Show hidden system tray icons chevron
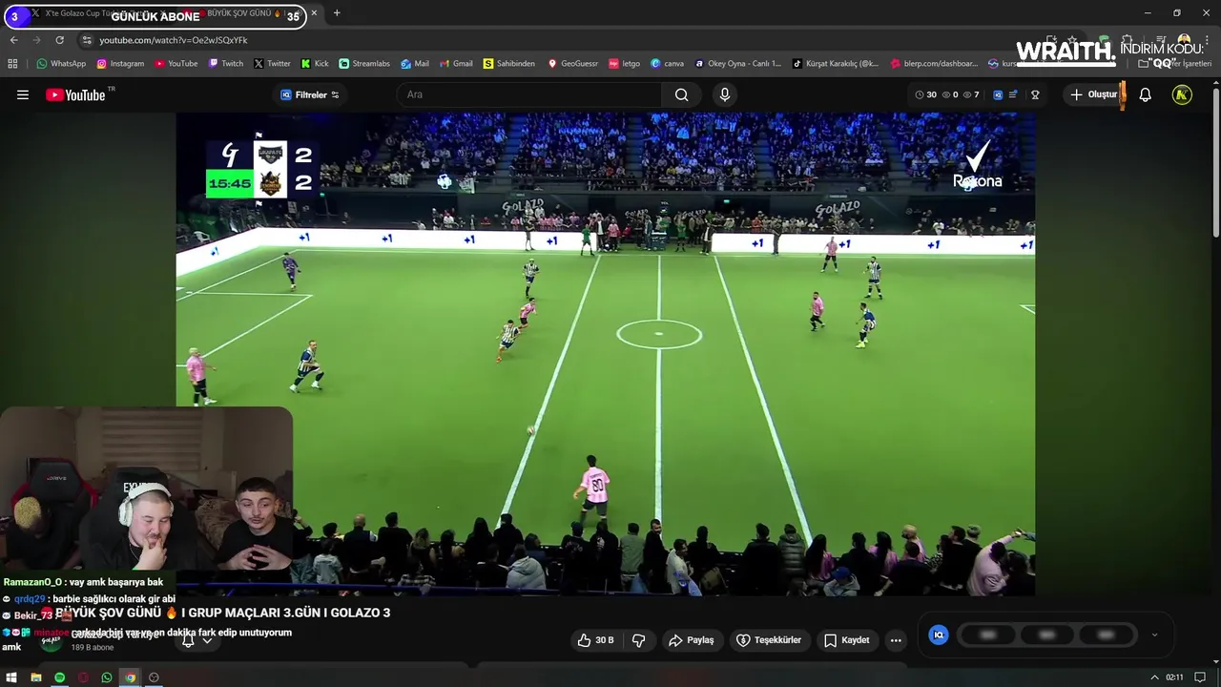 [x=1155, y=677]
